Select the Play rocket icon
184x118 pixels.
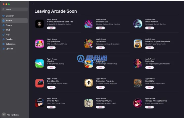4,35
